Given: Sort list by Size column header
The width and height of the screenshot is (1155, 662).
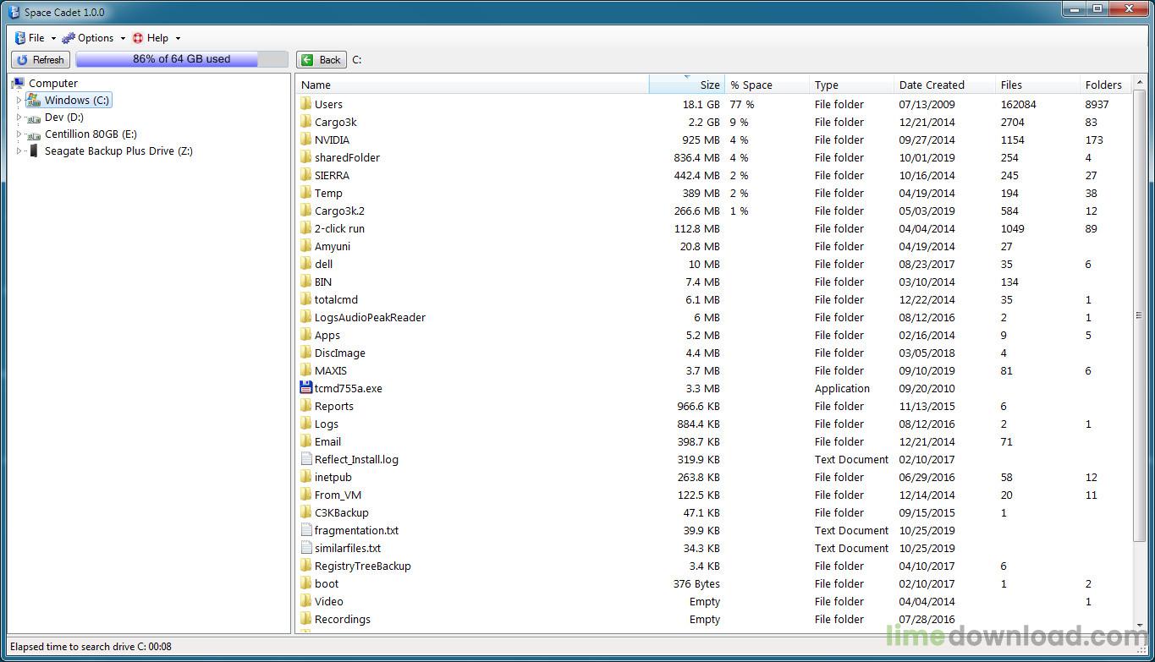Looking at the screenshot, I should click(x=686, y=85).
